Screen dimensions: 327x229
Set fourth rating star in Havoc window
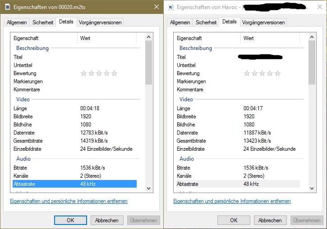coord(270,73)
